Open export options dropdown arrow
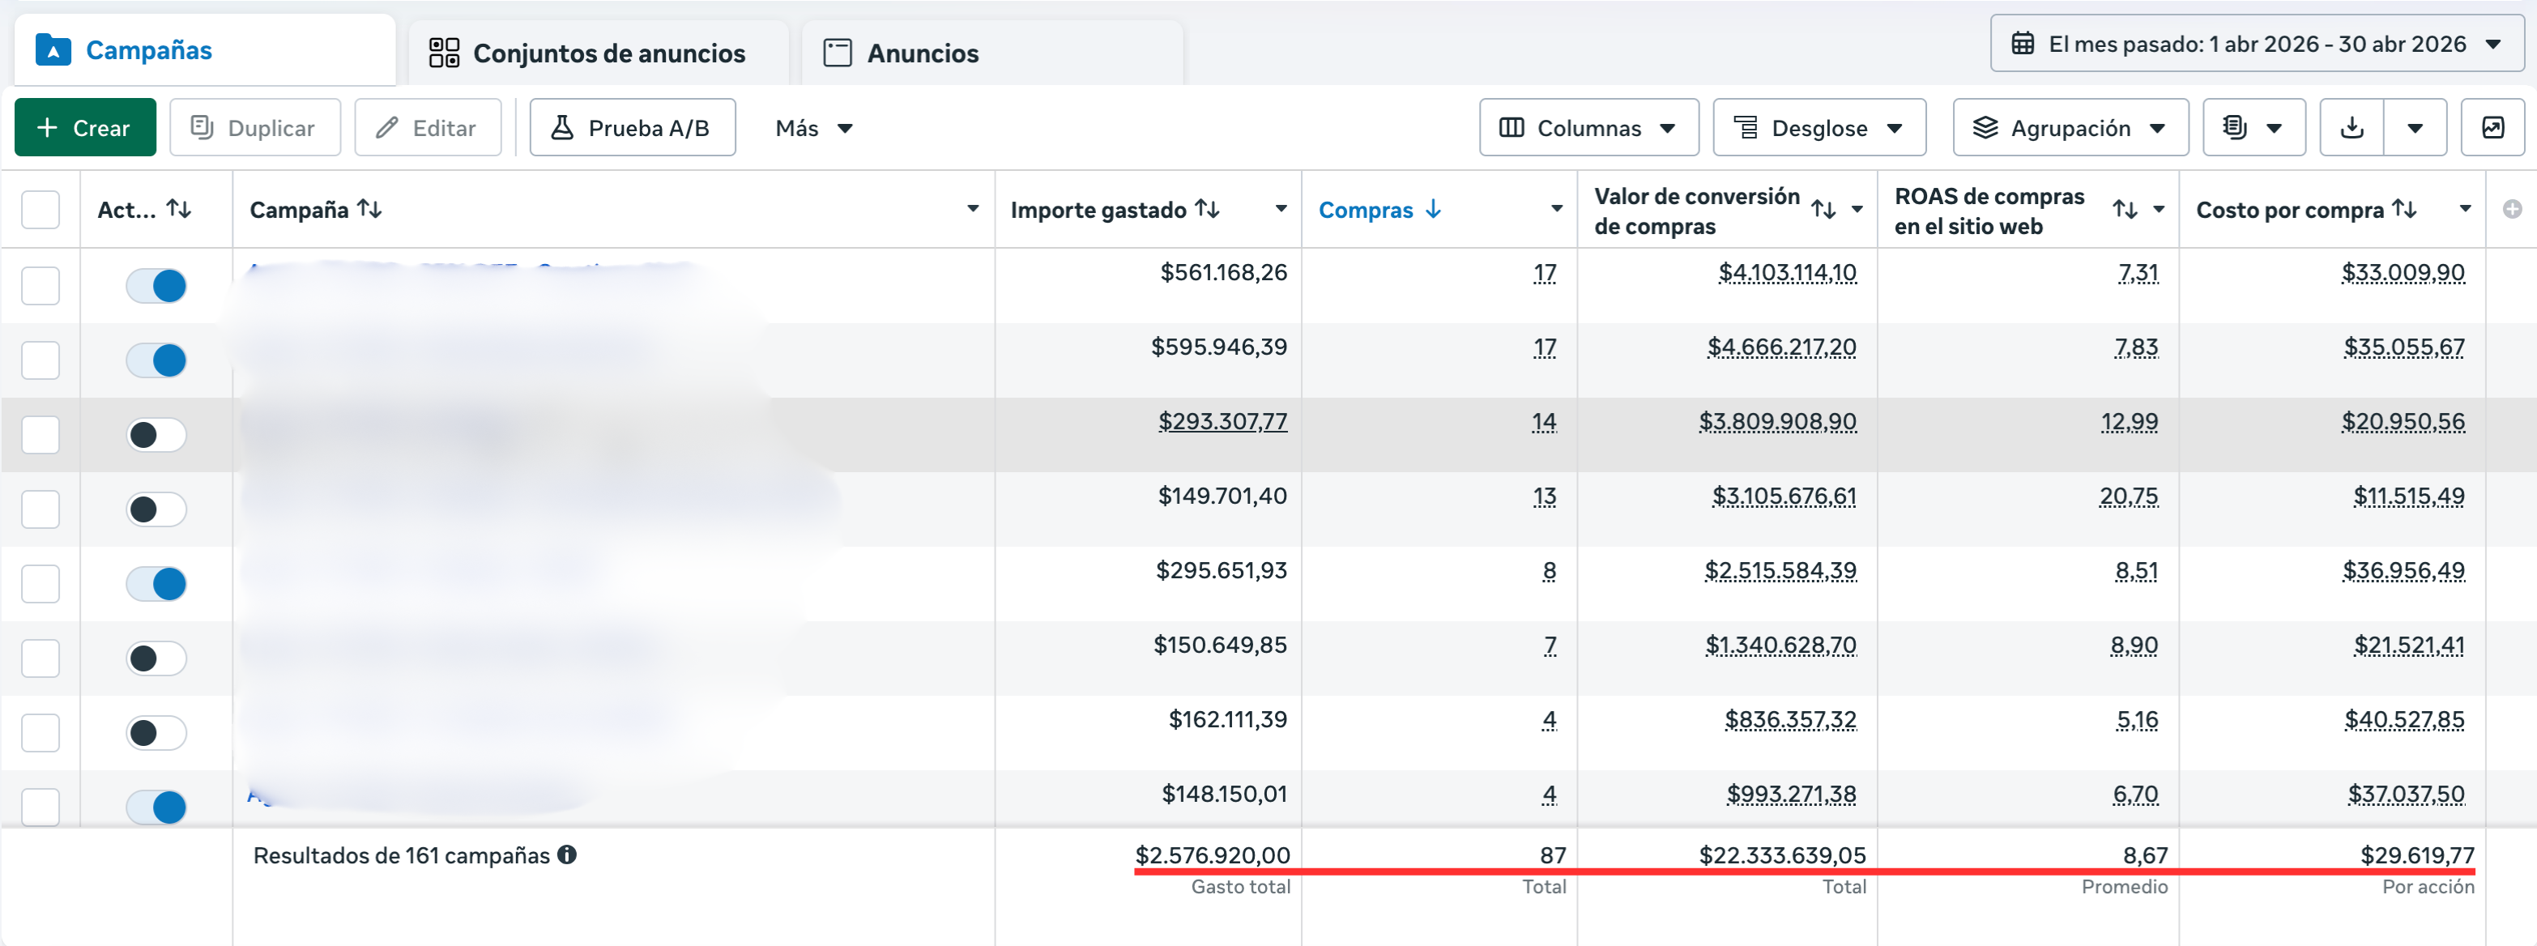 point(2415,128)
